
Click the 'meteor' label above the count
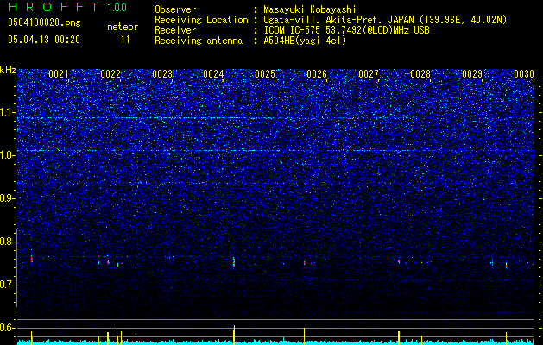click(x=123, y=27)
